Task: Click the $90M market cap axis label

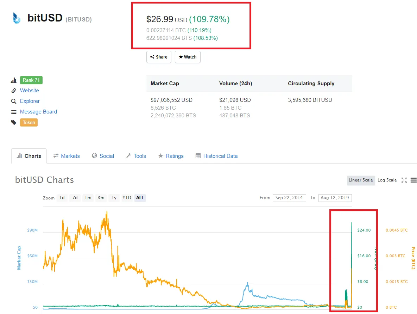Action: [x=32, y=230]
